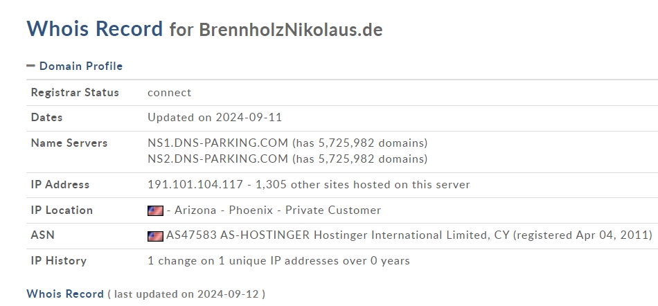The width and height of the screenshot is (658, 306).
Task: Click the flag icon next to AS47583
Action: coord(155,236)
